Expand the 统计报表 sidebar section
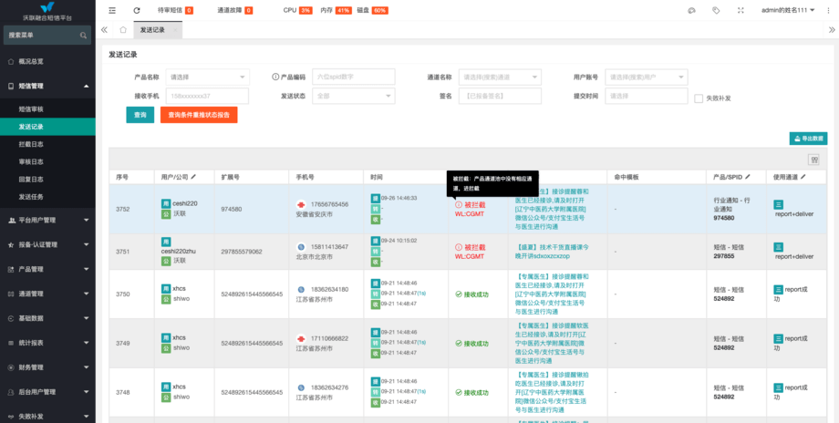Viewport: 839px width, 423px height. 47,343
